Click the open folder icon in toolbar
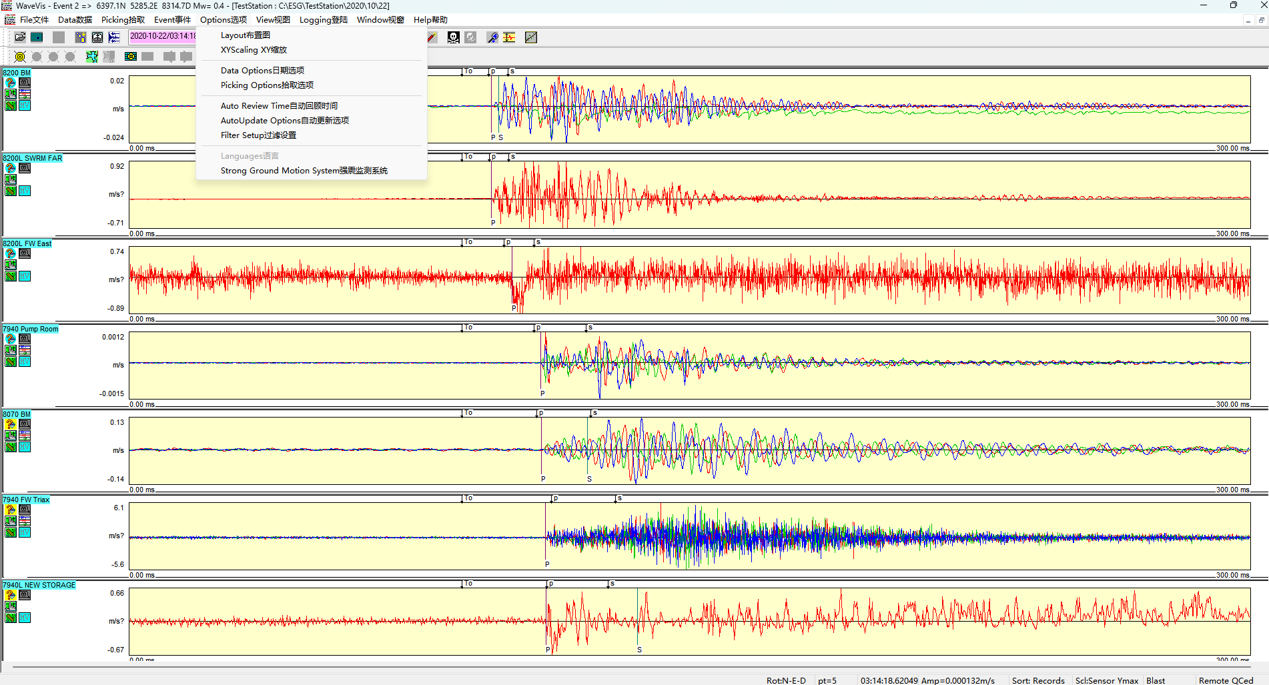The image size is (1269, 685). tap(20, 37)
